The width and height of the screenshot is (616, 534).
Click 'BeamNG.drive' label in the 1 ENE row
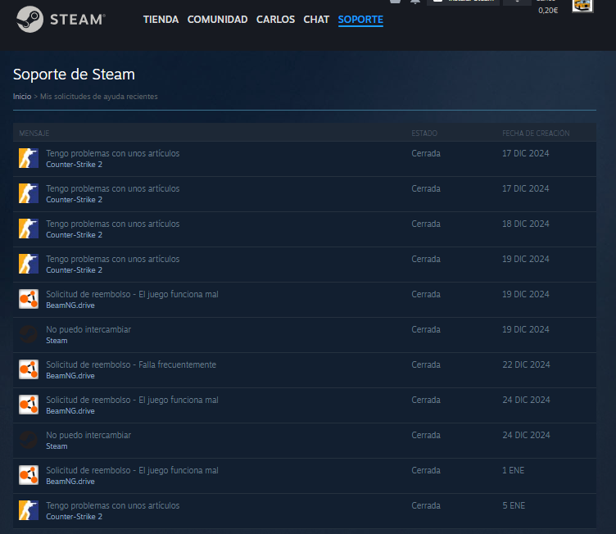[70, 482]
